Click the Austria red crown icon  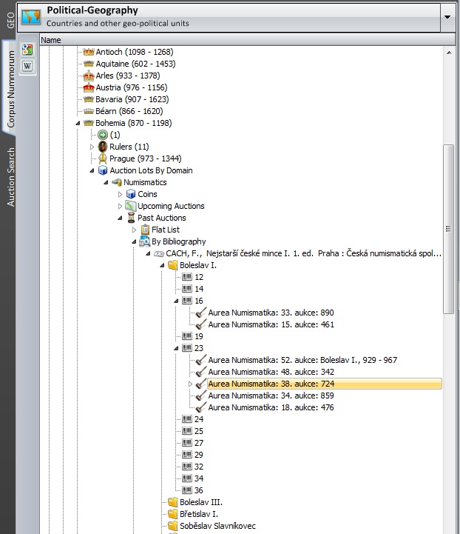[89, 87]
